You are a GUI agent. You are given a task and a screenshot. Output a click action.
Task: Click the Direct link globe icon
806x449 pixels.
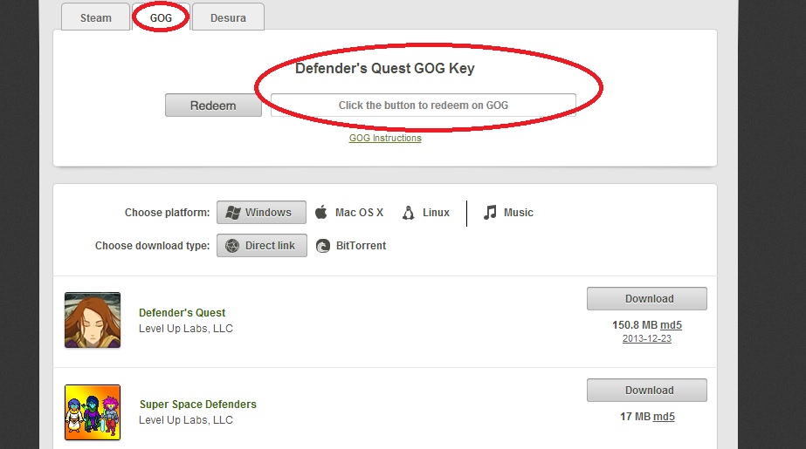point(232,246)
